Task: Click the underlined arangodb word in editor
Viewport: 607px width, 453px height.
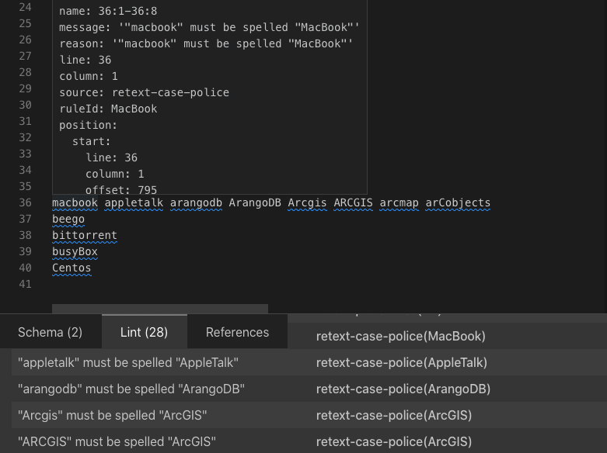Action: click(197, 202)
